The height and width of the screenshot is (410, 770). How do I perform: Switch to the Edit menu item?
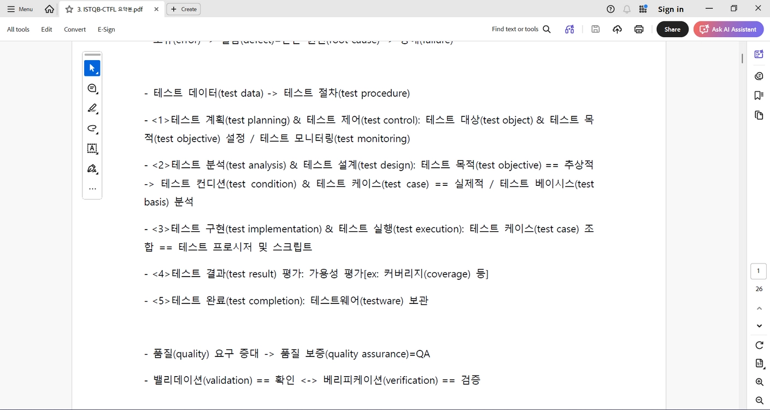pos(46,30)
